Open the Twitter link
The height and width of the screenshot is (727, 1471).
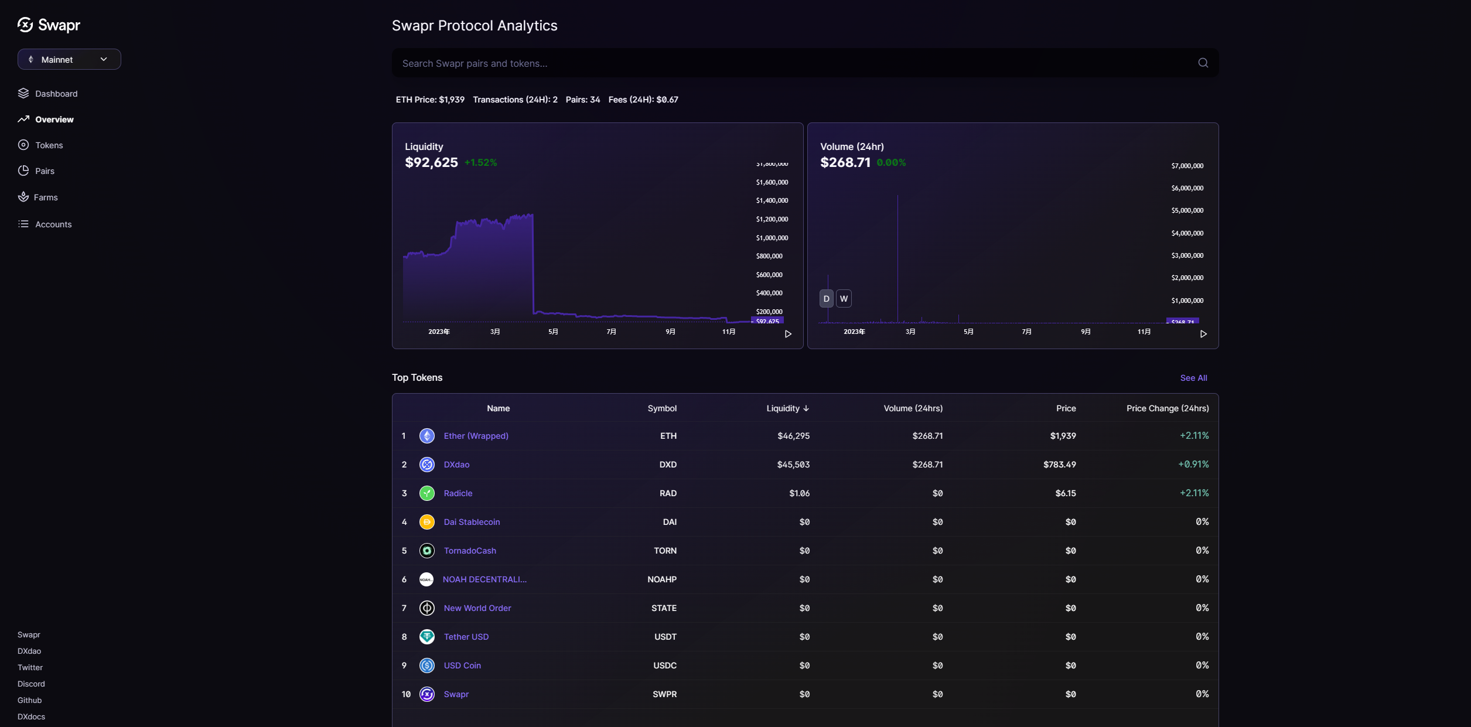click(x=30, y=668)
